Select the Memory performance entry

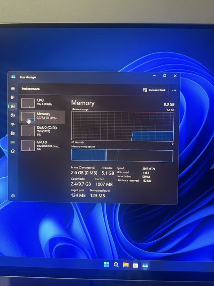(42, 117)
